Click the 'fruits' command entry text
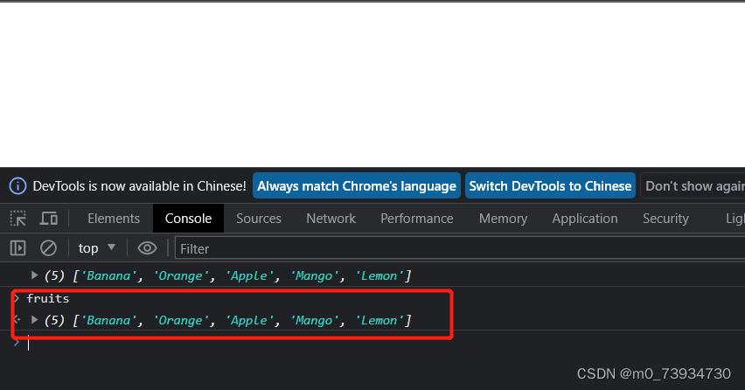This screenshot has height=390, width=745. click(x=47, y=298)
